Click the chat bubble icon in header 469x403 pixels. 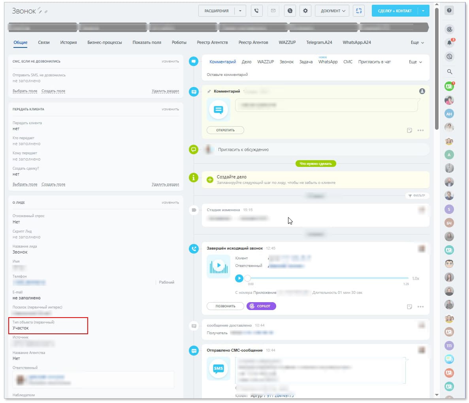click(x=290, y=11)
